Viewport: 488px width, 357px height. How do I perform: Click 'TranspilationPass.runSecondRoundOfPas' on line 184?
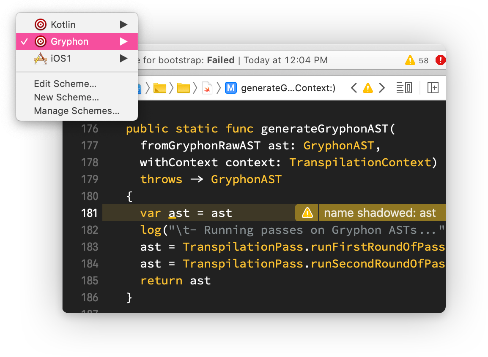tap(314, 264)
